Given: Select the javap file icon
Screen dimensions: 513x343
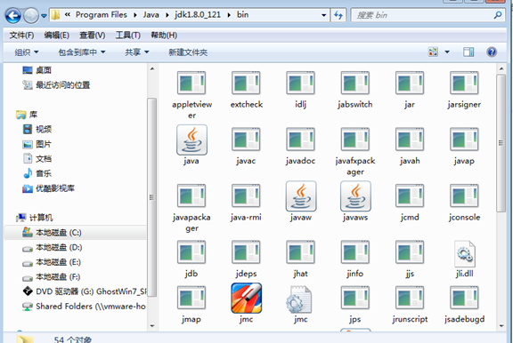Looking at the screenshot, I should [464, 140].
